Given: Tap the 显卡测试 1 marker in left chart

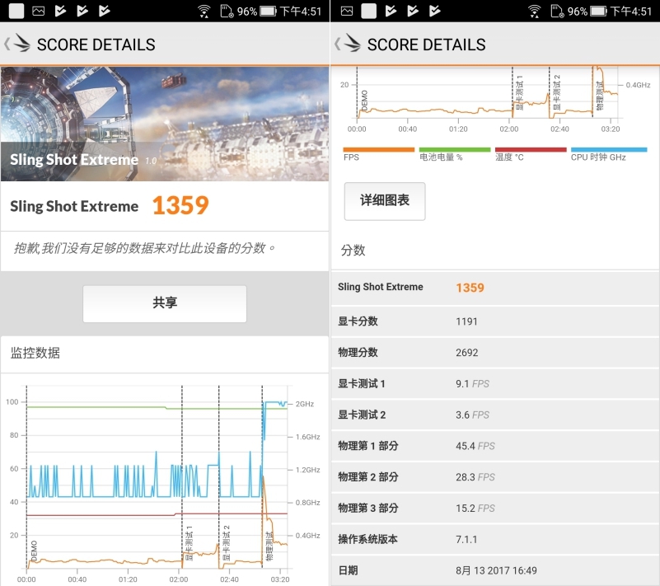Looking at the screenshot, I should (189, 542).
